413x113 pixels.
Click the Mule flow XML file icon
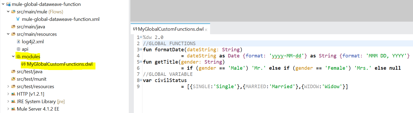(18, 19)
